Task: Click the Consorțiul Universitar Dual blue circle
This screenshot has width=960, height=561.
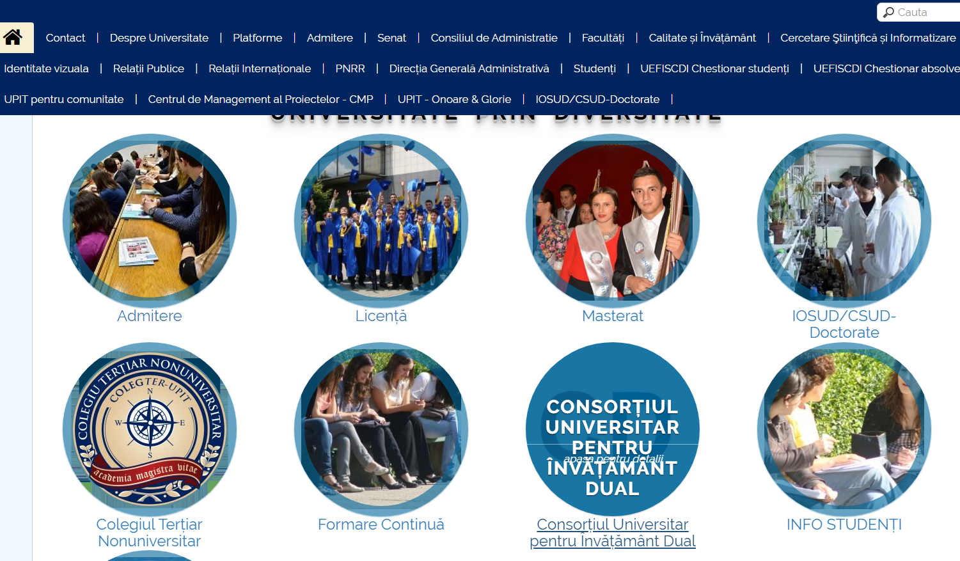Action: coord(613,429)
